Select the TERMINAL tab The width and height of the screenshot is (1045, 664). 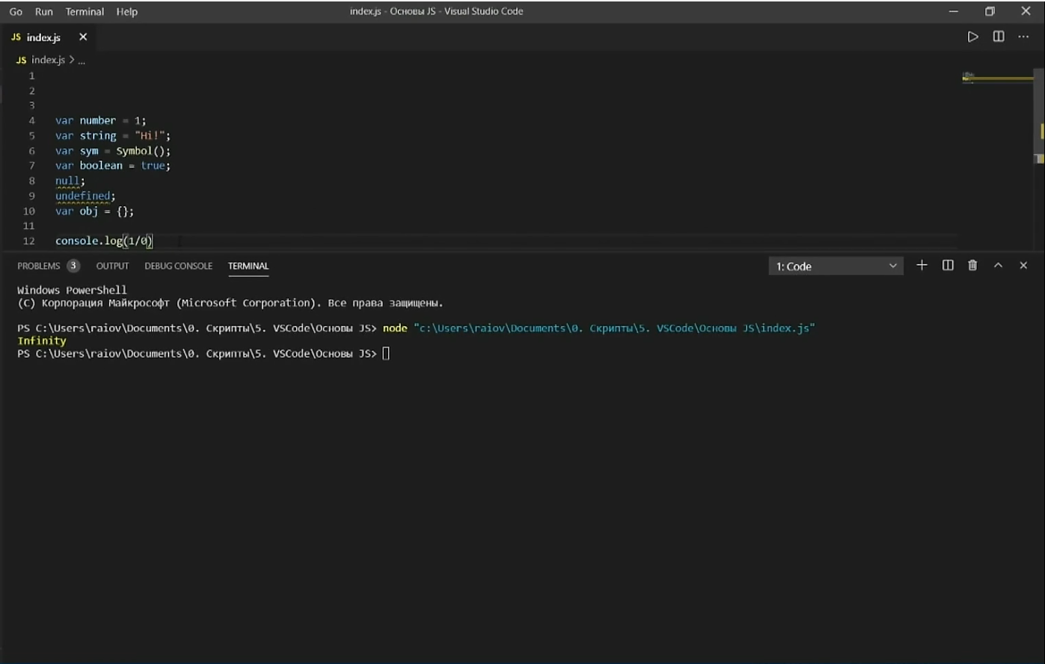point(248,266)
